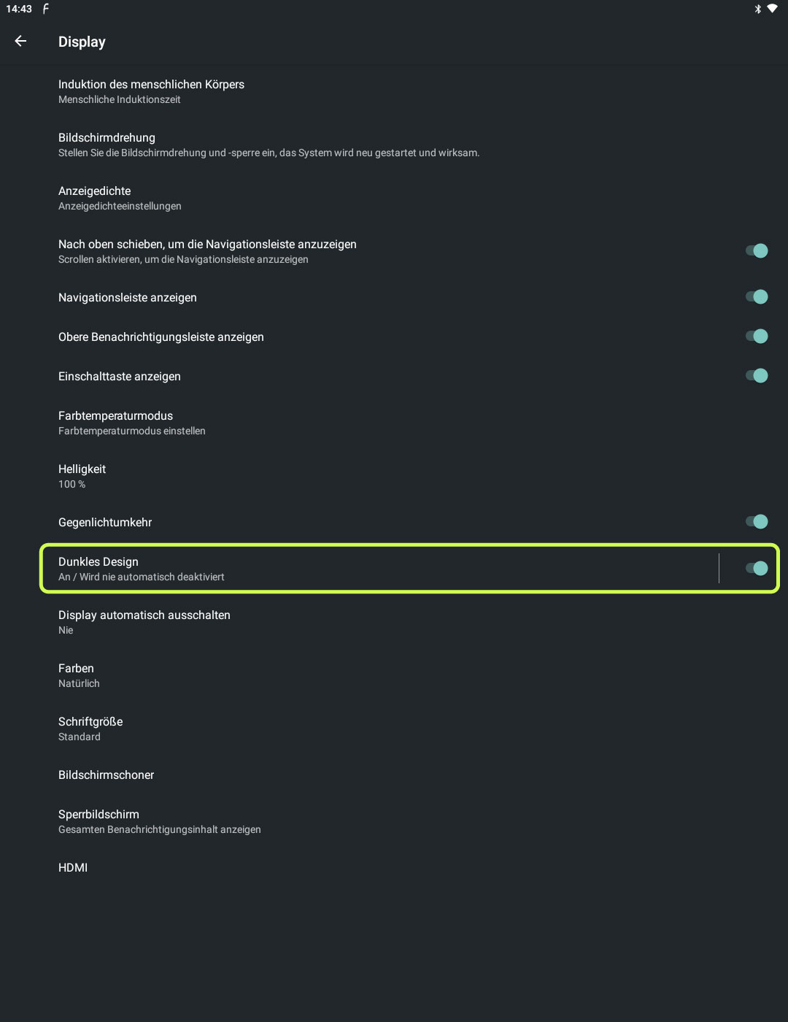Screen dimensions: 788x1022
Task: Click the f icon in status bar
Action: coord(46,9)
